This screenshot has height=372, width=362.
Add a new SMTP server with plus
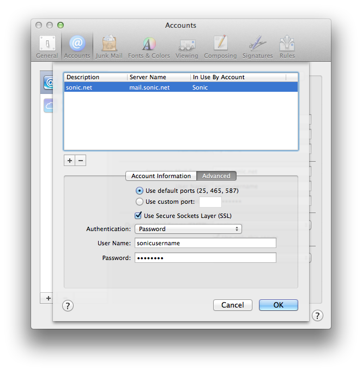(70, 161)
